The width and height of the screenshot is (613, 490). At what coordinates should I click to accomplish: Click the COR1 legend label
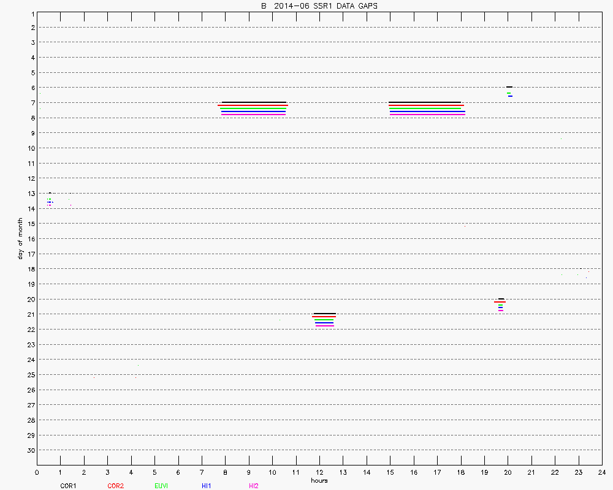67,486
